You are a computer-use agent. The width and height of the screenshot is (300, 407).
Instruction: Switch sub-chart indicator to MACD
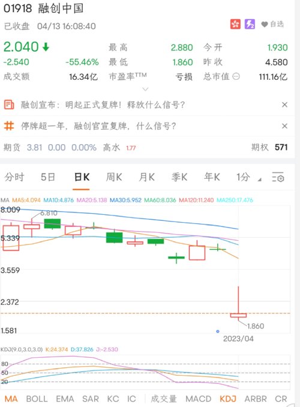click(198, 399)
